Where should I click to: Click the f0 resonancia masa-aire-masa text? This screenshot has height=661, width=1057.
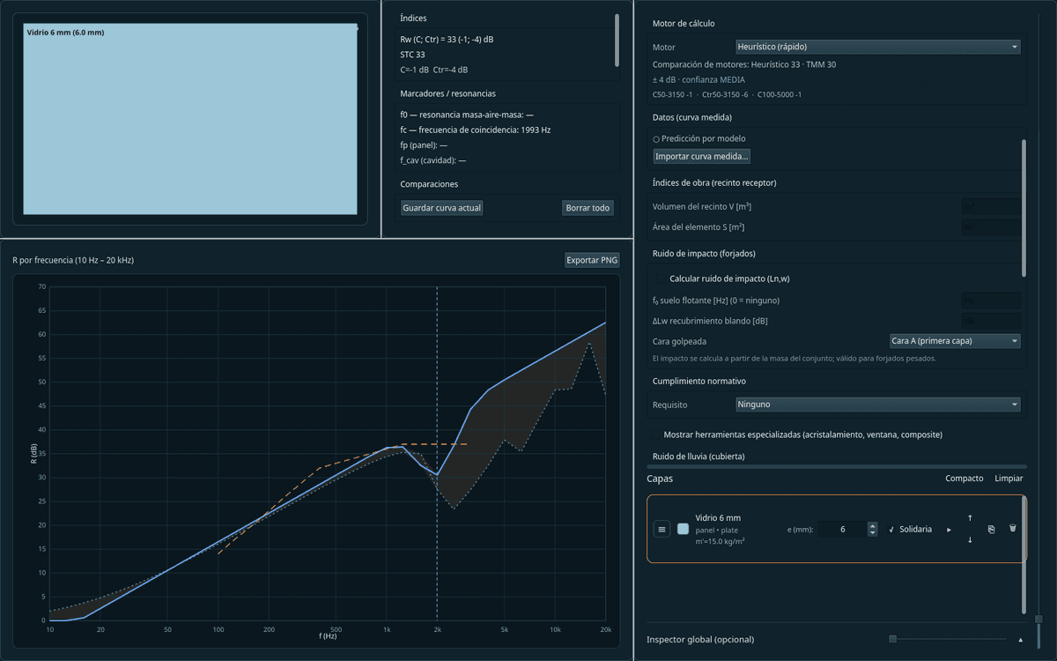coord(466,115)
